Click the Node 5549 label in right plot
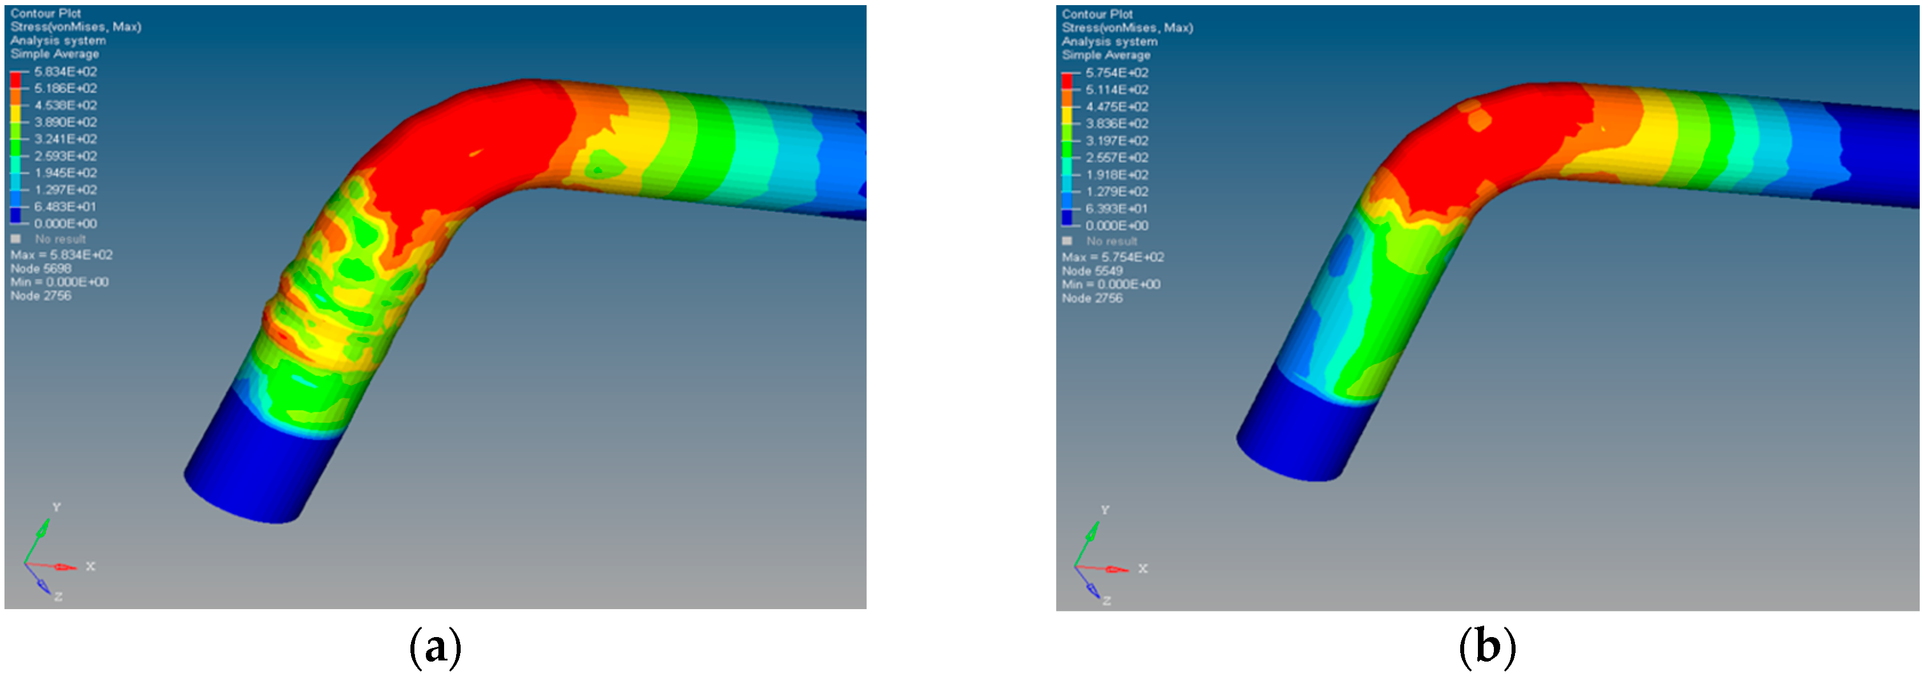 coord(1093,270)
